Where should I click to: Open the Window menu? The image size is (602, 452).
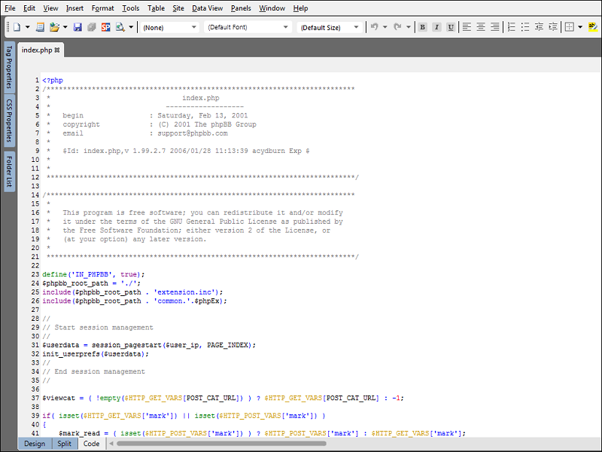(272, 8)
